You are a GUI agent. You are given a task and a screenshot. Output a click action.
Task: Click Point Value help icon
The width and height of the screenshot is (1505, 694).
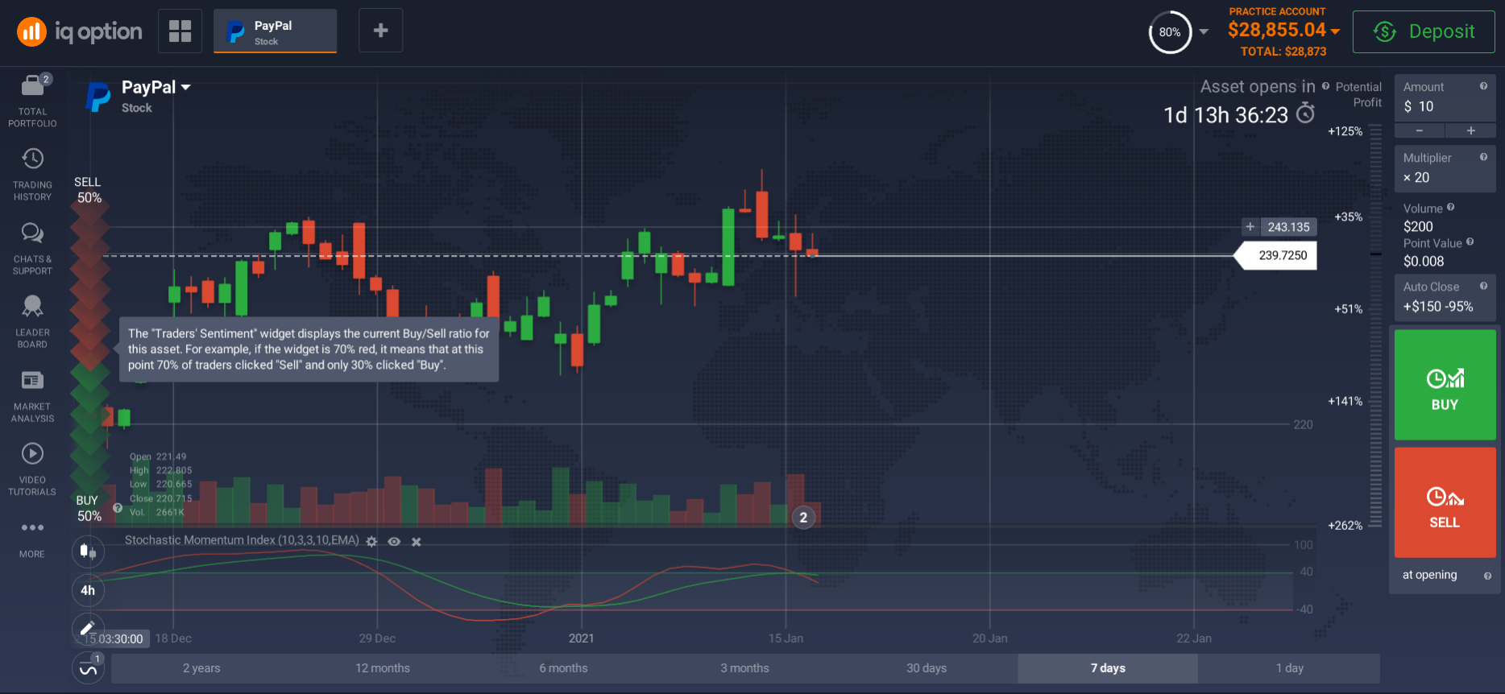pyautogui.click(x=1470, y=242)
